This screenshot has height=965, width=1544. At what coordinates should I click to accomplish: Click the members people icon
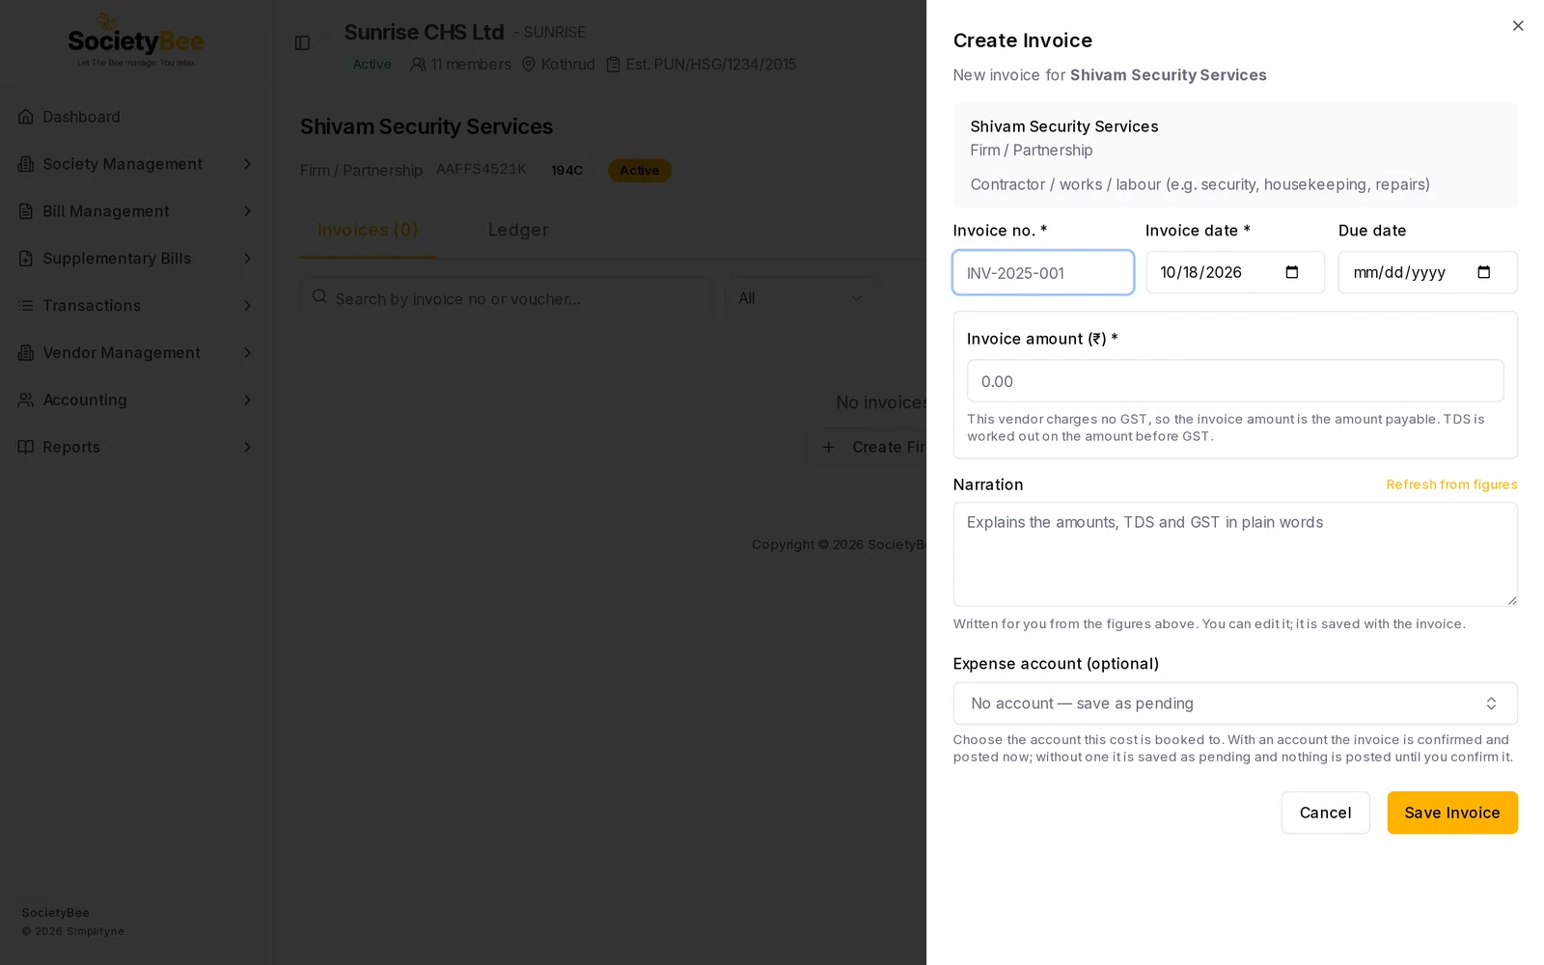tap(418, 65)
